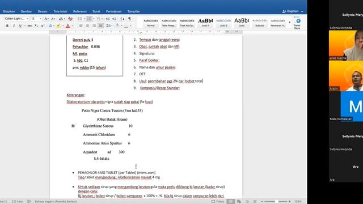Viewport: 363px width, 204px height.
Task: Click the Fokus mode button
Action: click(218, 202)
